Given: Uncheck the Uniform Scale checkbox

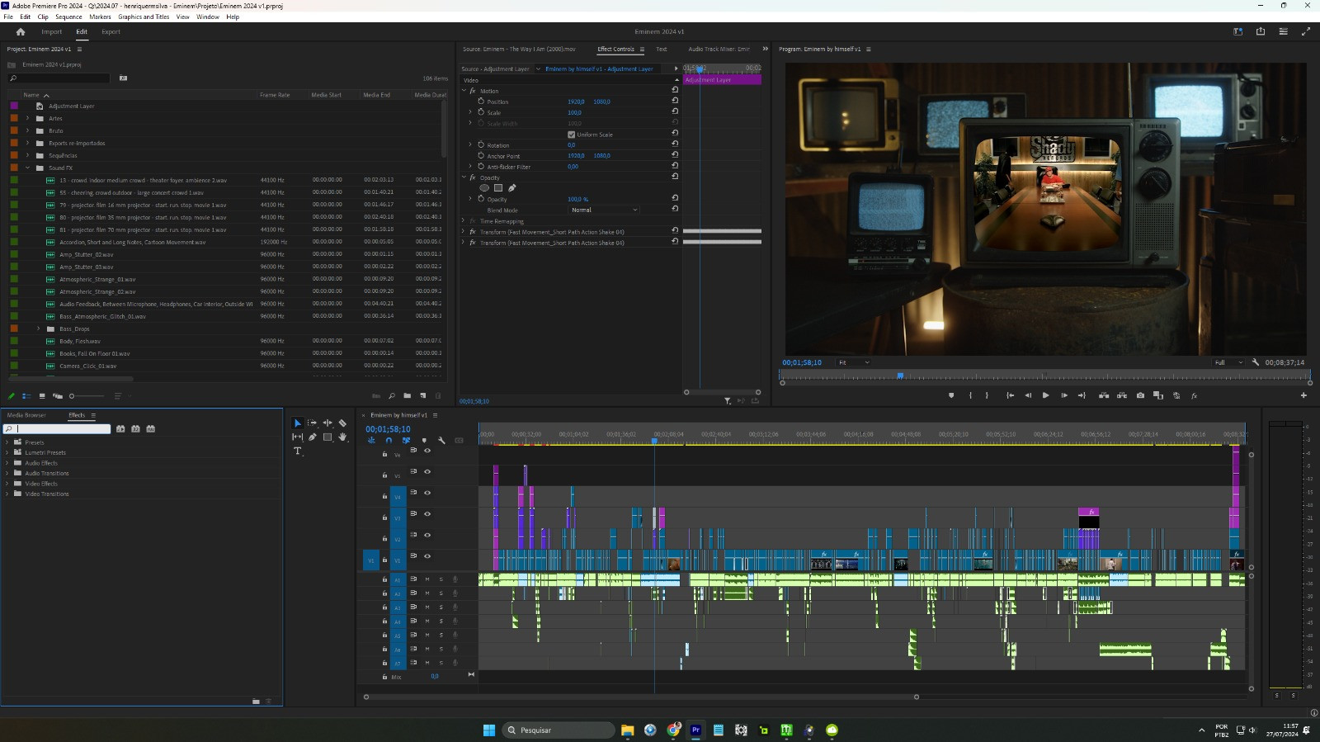Looking at the screenshot, I should click(x=571, y=135).
